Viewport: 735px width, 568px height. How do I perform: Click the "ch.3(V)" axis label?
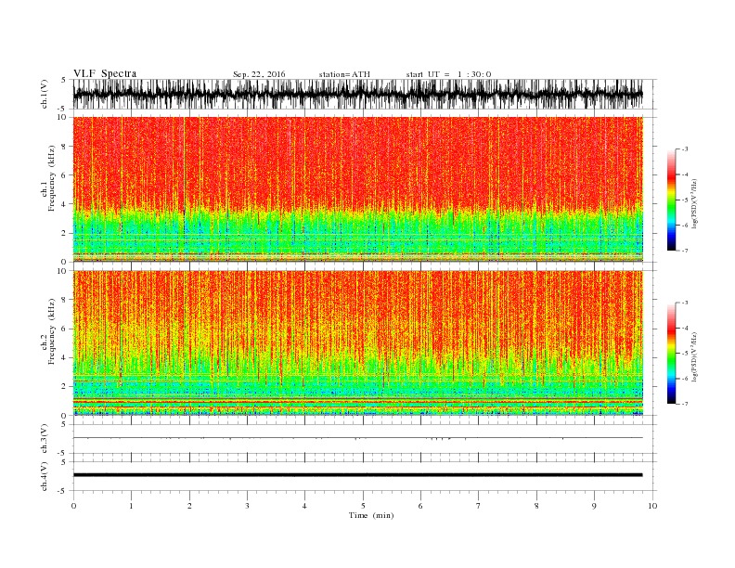(45, 439)
